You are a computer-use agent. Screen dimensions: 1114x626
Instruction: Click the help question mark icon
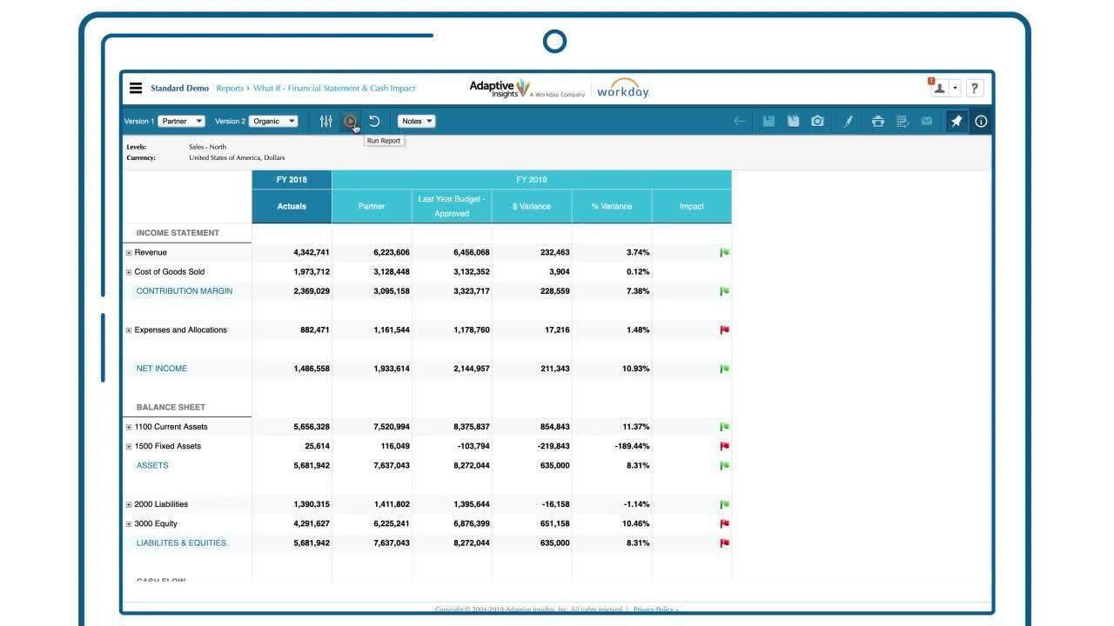[x=974, y=88]
